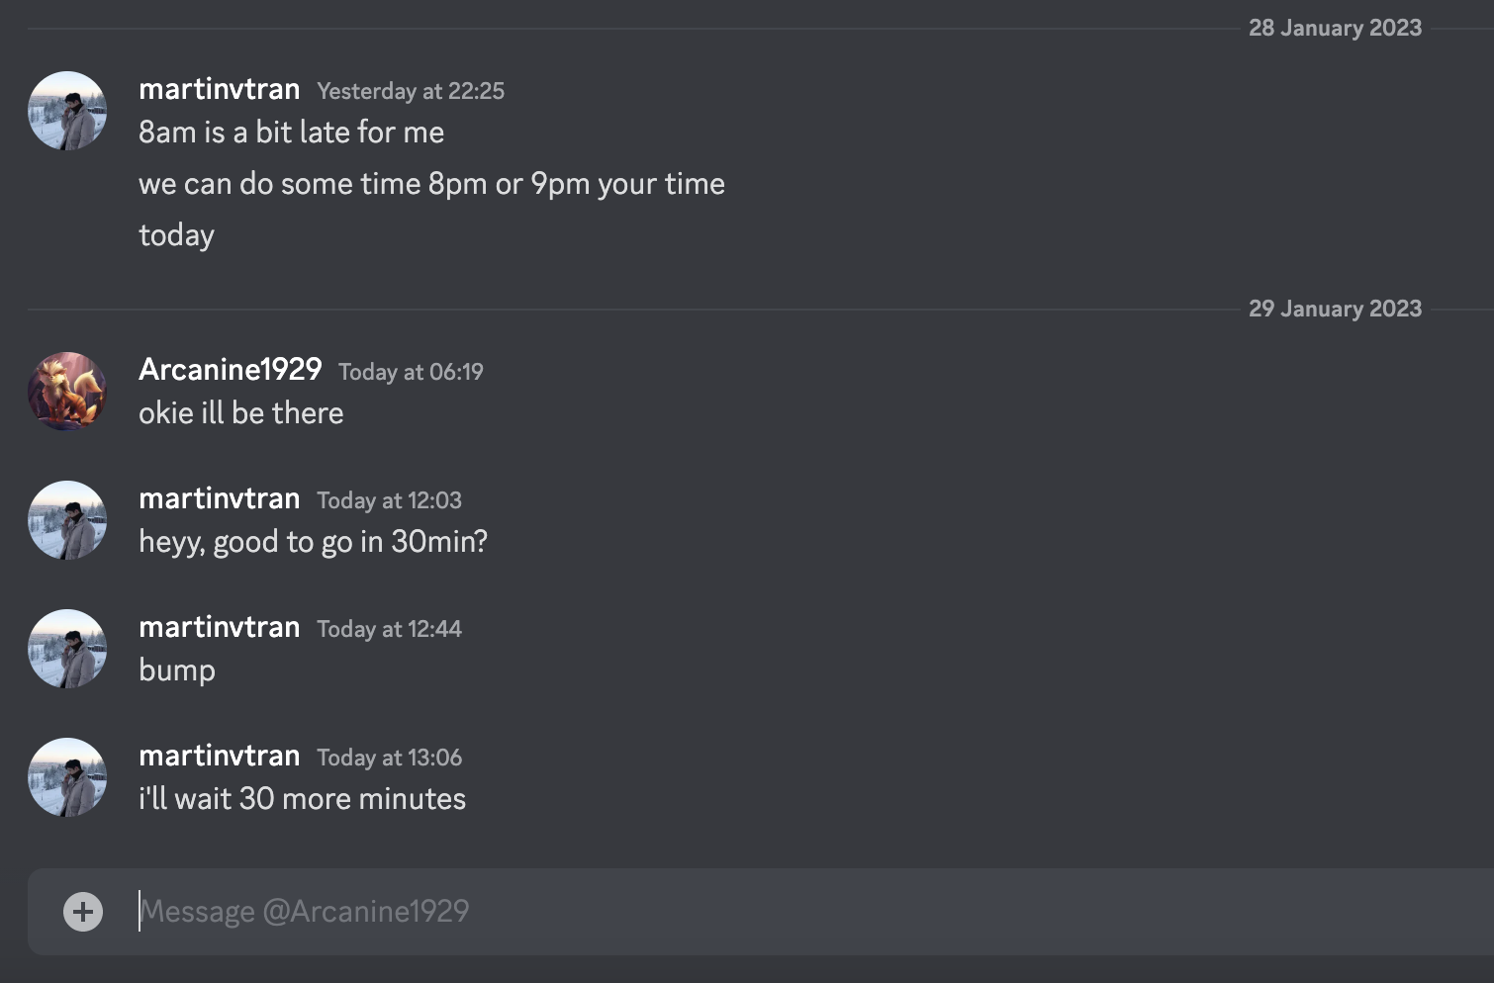Click martinvtran's avatar beside the bump message

point(67,649)
